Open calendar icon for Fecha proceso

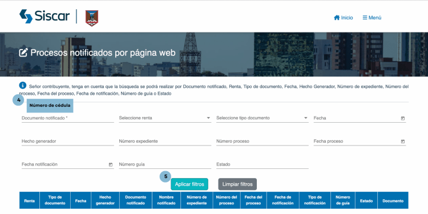click(403, 142)
